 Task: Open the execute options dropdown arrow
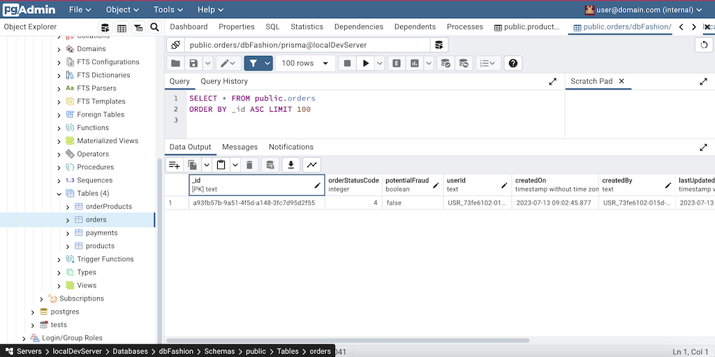click(x=380, y=64)
